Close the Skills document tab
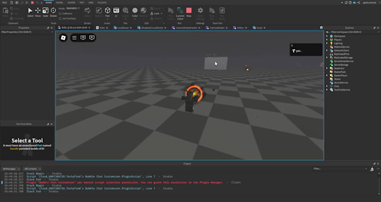 click(90, 28)
